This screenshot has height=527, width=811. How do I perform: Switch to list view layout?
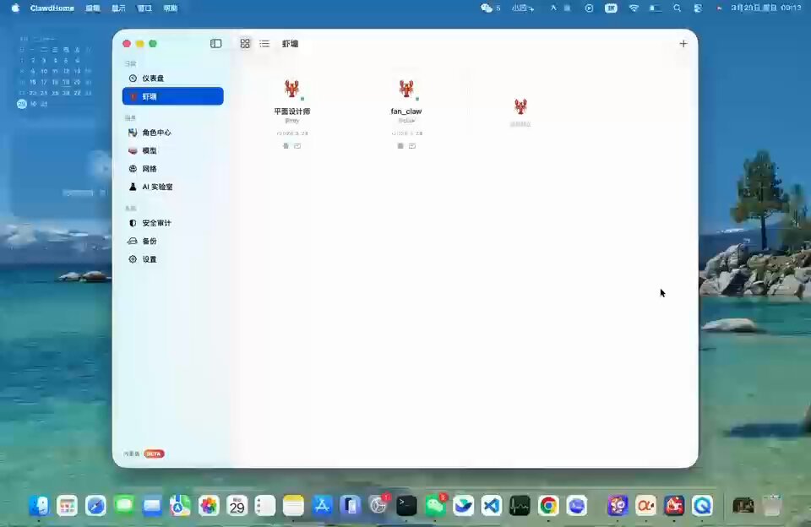coord(264,43)
